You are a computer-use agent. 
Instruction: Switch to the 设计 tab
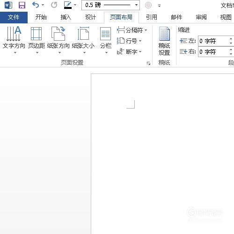tap(90, 17)
